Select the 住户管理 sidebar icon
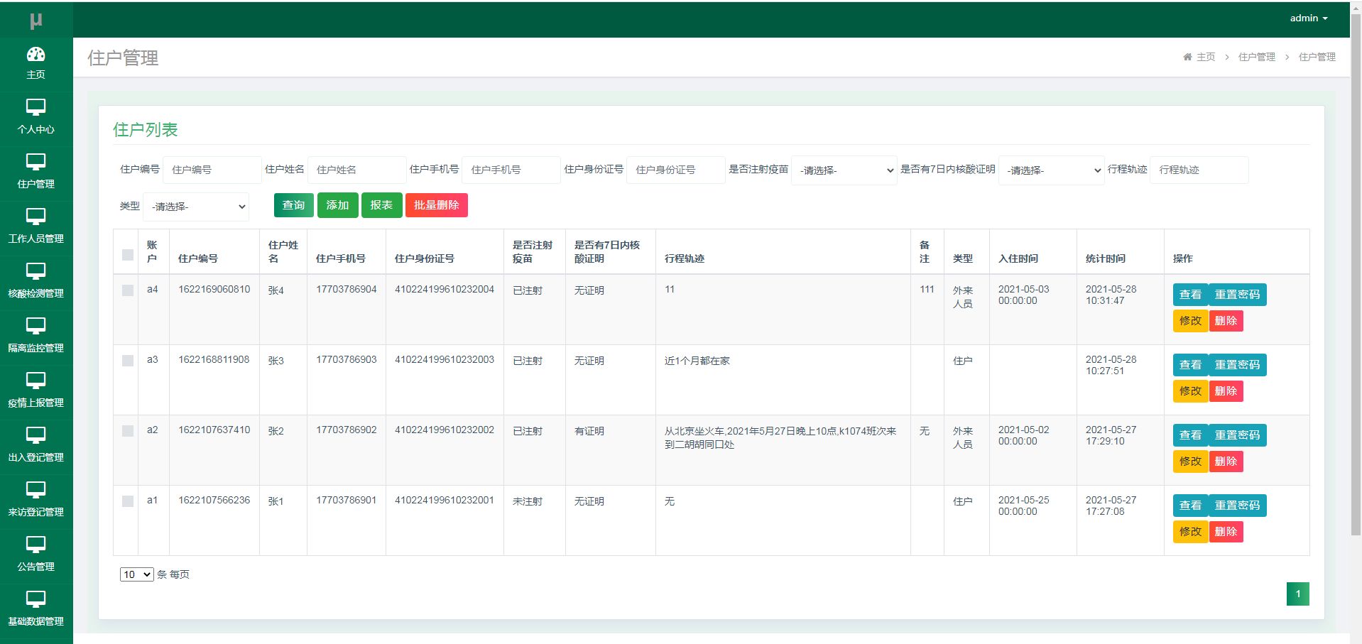Viewport: 1362px width, 644px height. [36, 163]
